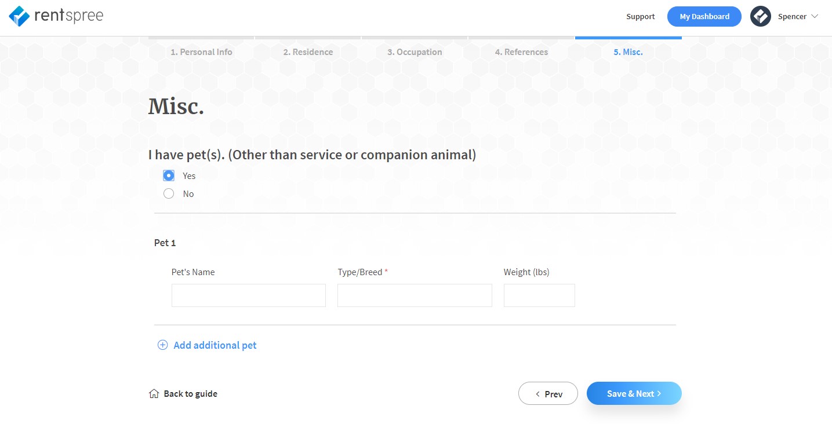Select No for having pets
Image resolution: width=832 pixels, height=424 pixels.
tap(169, 193)
